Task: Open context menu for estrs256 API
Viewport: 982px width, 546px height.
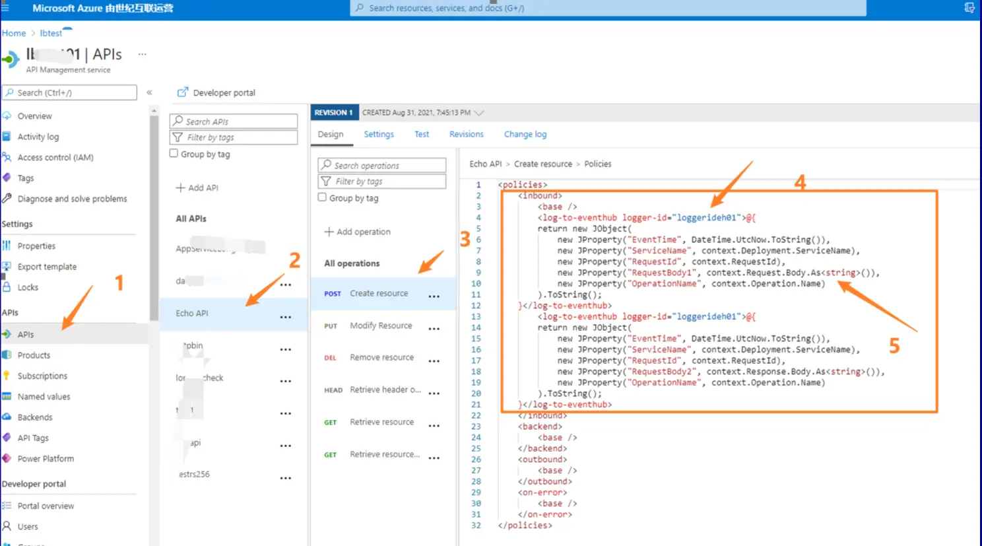Action: [286, 478]
